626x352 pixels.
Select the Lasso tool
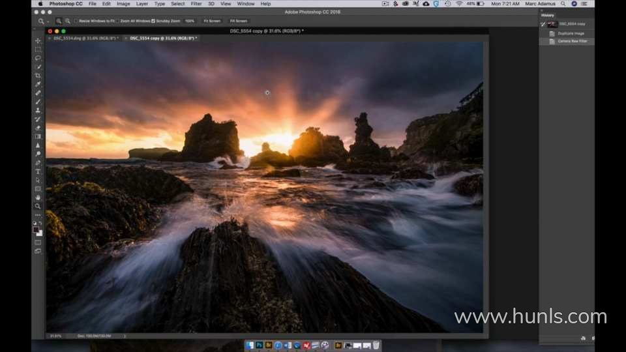[x=38, y=58]
